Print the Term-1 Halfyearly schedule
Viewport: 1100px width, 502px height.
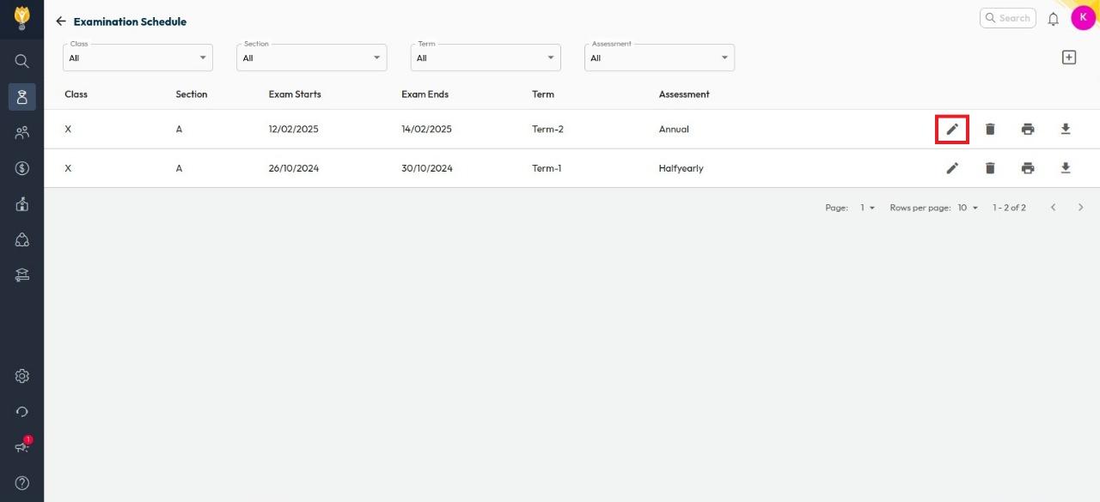1028,168
